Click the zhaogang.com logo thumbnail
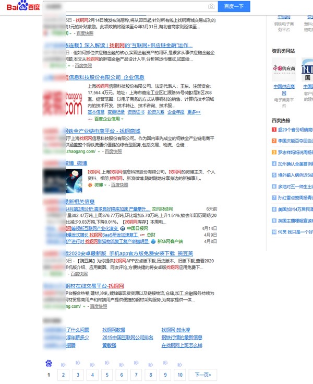Screen dimensions: 313x384 click(x=63, y=103)
